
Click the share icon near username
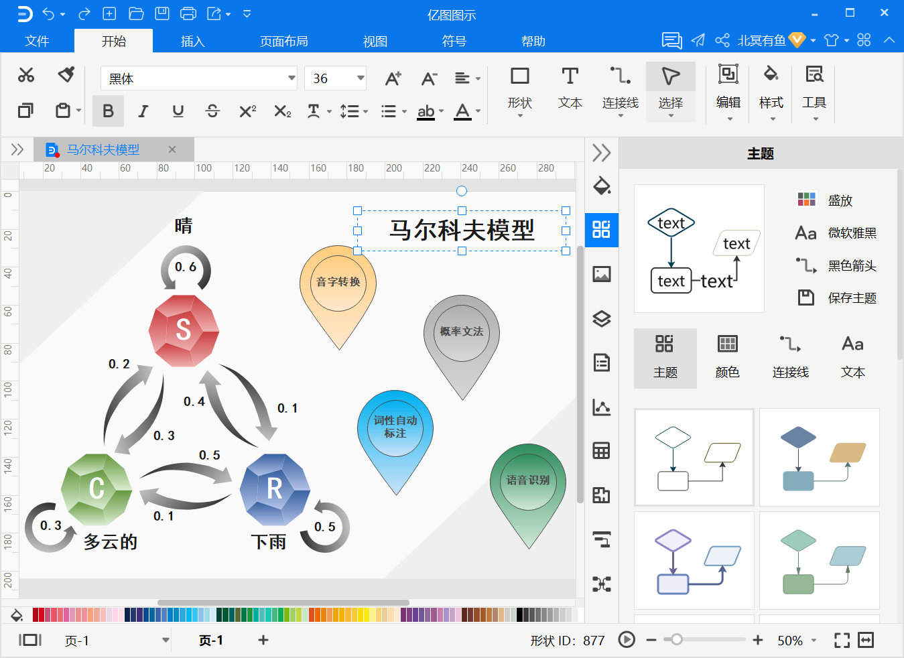pyautogui.click(x=722, y=40)
